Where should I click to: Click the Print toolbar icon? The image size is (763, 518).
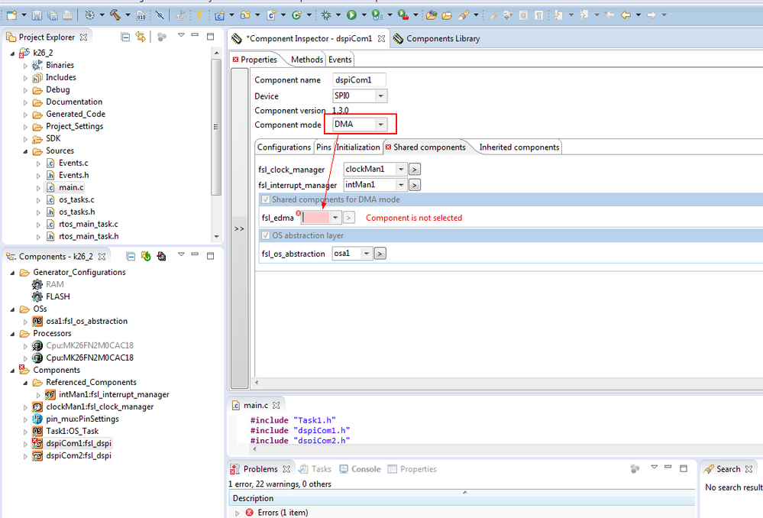click(x=68, y=15)
